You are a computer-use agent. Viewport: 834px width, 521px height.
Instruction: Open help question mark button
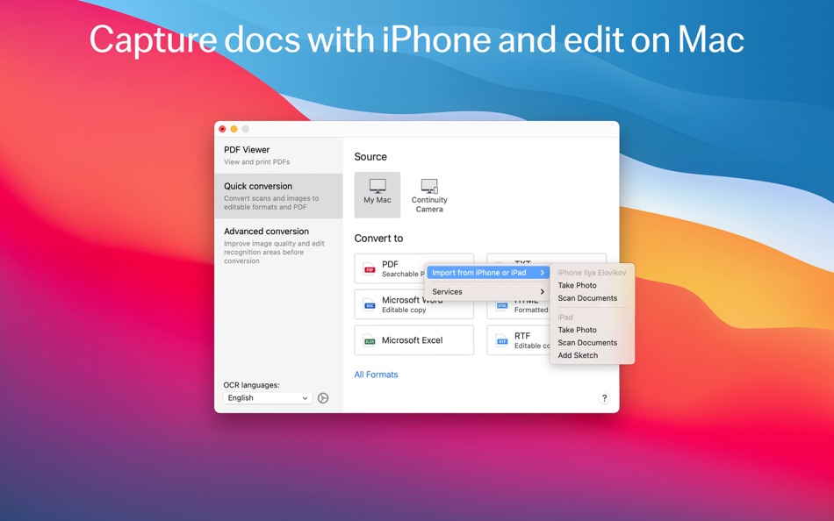pyautogui.click(x=604, y=398)
